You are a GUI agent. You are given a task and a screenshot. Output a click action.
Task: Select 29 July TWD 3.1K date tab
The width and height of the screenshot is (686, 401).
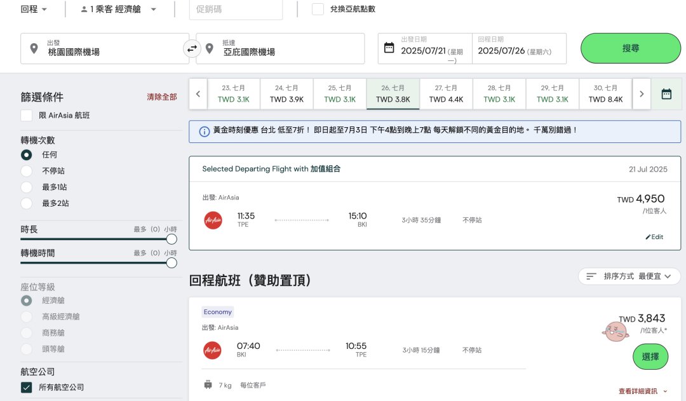click(x=552, y=93)
